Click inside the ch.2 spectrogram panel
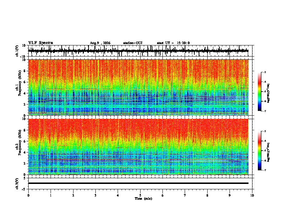This screenshot has height=219, width=284. click(x=138, y=147)
